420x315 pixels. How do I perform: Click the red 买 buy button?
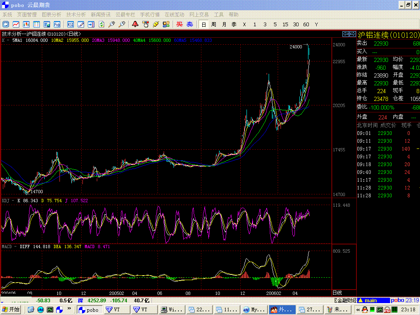(179, 24)
